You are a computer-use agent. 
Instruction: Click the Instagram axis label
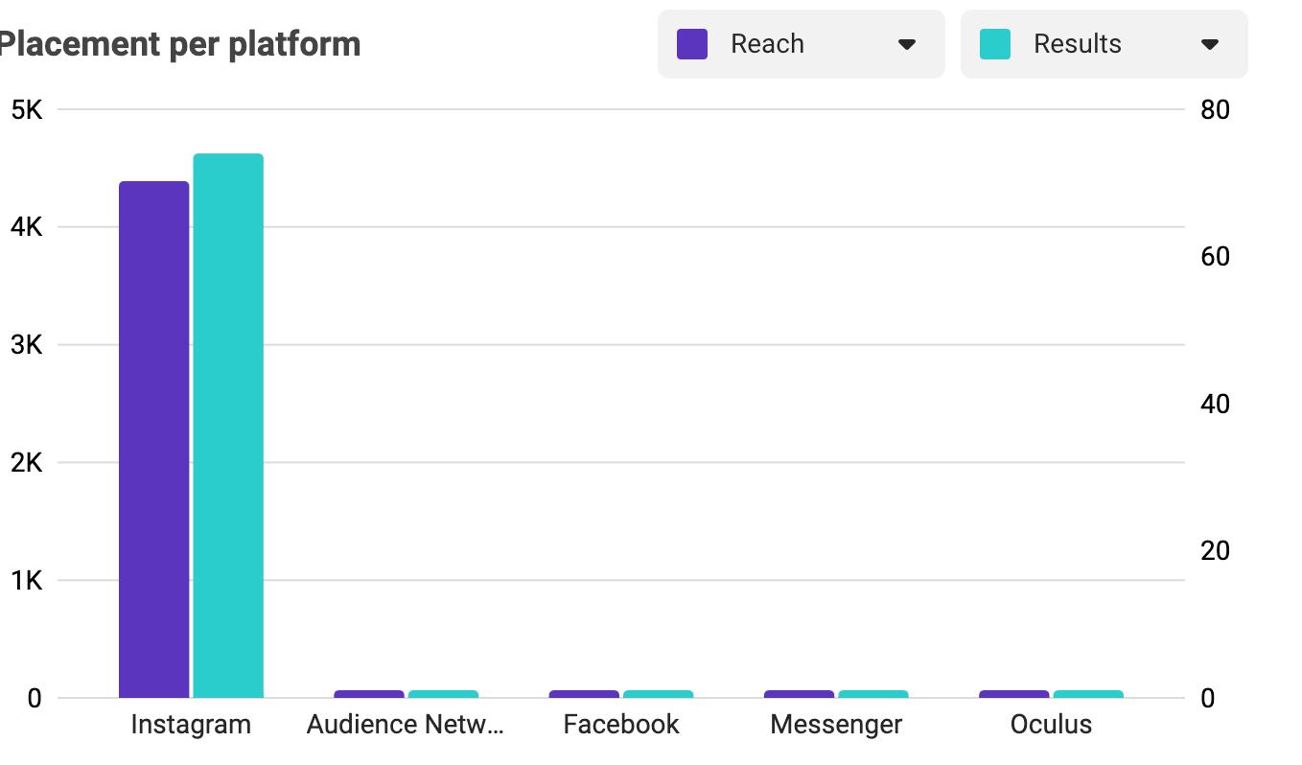tap(191, 724)
